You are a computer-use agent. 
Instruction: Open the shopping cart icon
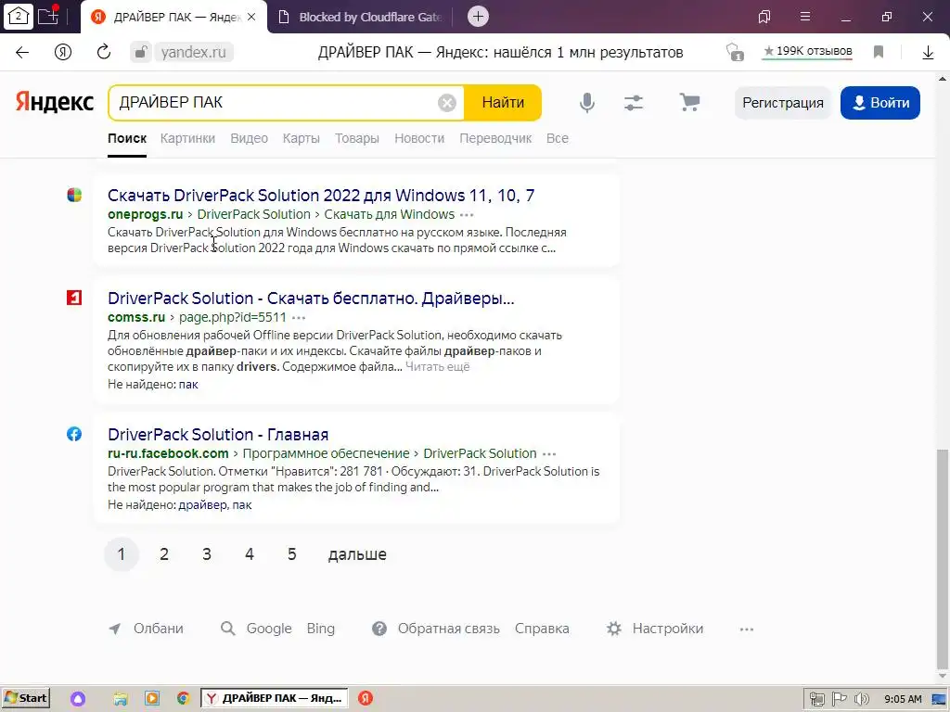coord(689,102)
